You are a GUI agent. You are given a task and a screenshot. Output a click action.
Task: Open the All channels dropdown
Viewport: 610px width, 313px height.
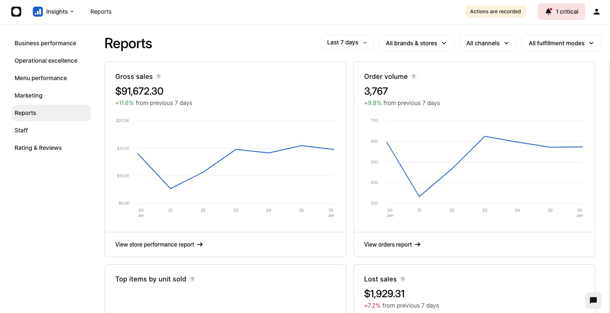(x=488, y=43)
